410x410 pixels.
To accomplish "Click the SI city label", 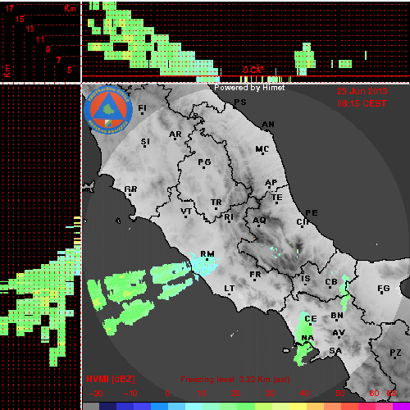I will (145, 142).
